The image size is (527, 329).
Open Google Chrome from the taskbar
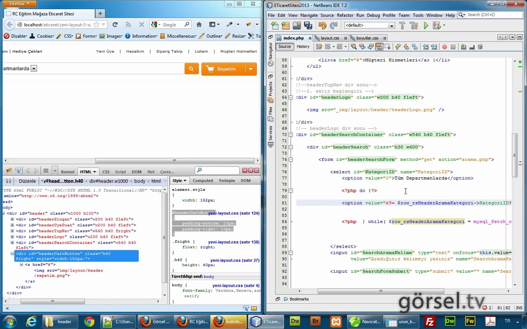point(89,321)
